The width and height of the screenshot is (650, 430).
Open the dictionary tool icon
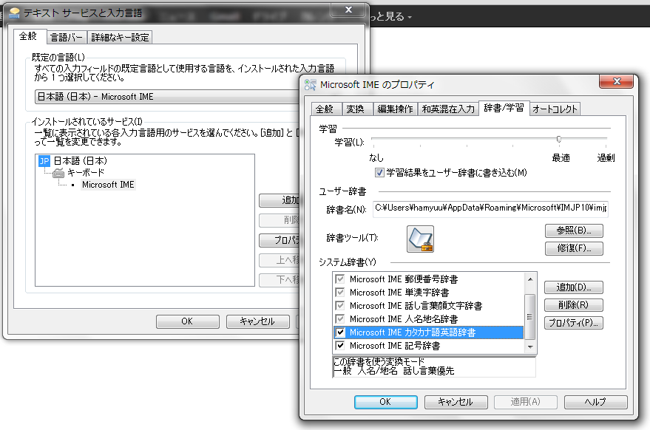click(x=420, y=239)
